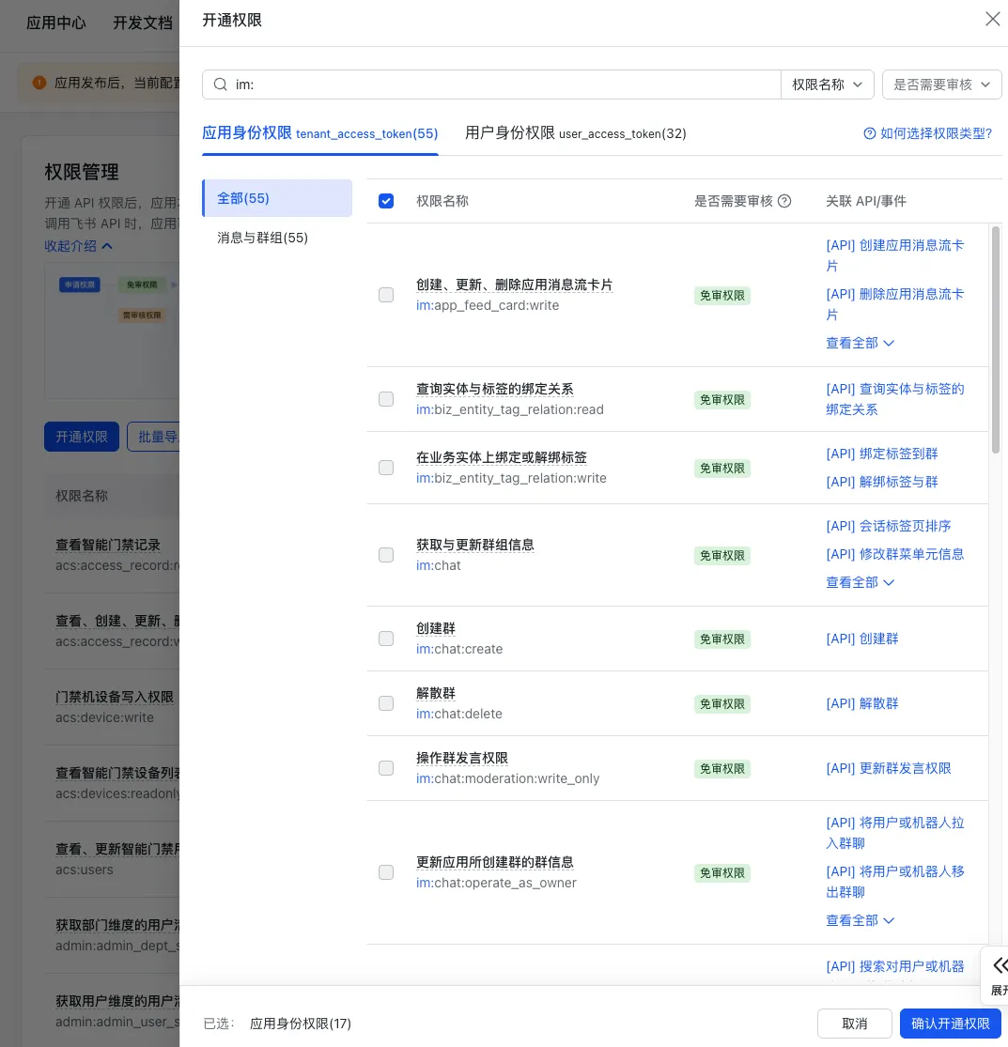Screen dimensions: 1008x1047
Task: Check the im:biz_entity_tag_relation:read checkbox
Action: point(386,399)
